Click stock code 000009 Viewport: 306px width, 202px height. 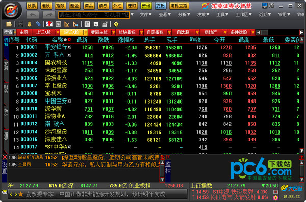tap(29, 101)
